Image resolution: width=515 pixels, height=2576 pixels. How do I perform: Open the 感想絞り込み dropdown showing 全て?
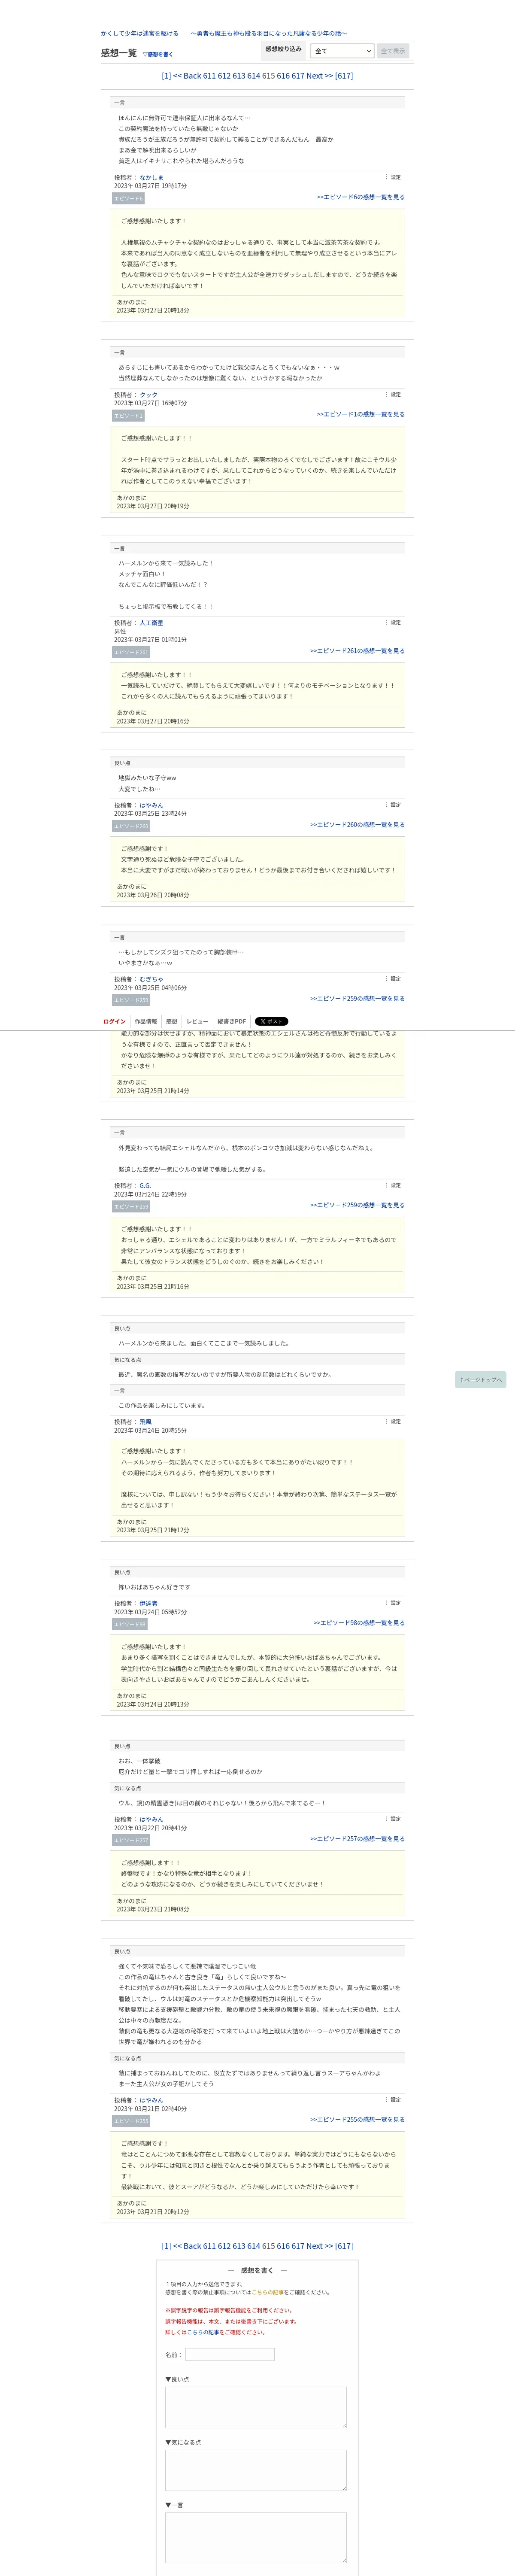pos(343,51)
